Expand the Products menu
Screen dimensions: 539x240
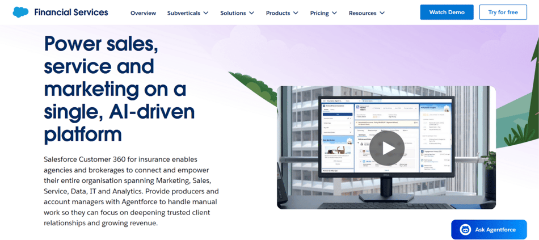point(282,13)
